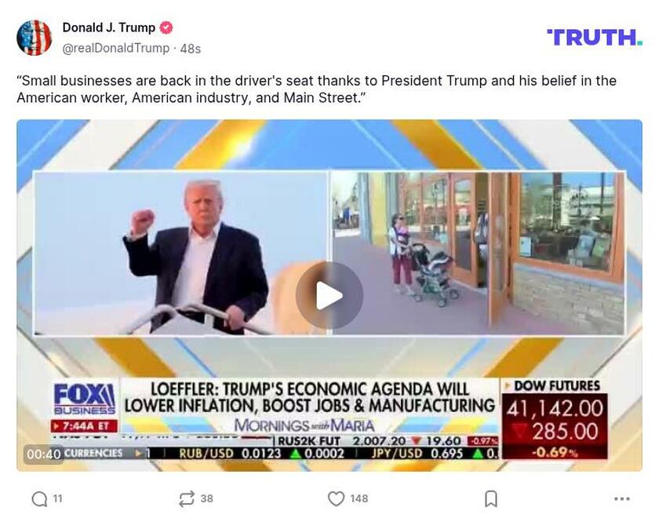Open the @realDonaldTrump handle

click(115, 49)
